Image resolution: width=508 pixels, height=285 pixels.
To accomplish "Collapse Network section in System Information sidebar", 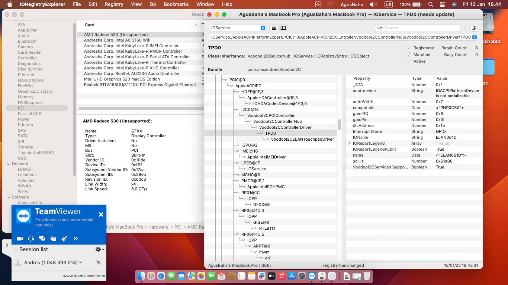I will [x=9, y=164].
